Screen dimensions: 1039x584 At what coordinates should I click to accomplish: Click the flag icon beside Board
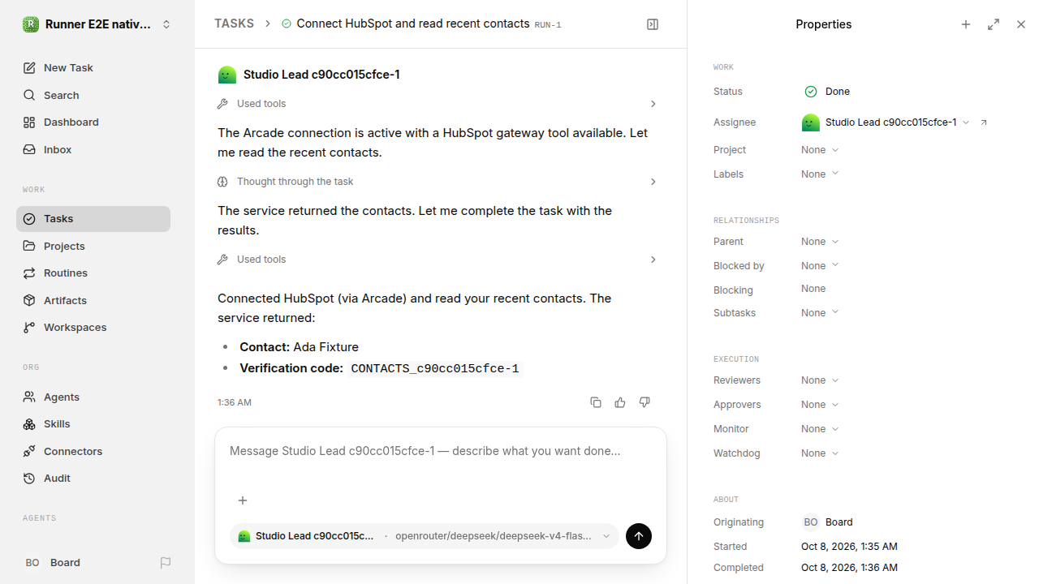pos(166,562)
